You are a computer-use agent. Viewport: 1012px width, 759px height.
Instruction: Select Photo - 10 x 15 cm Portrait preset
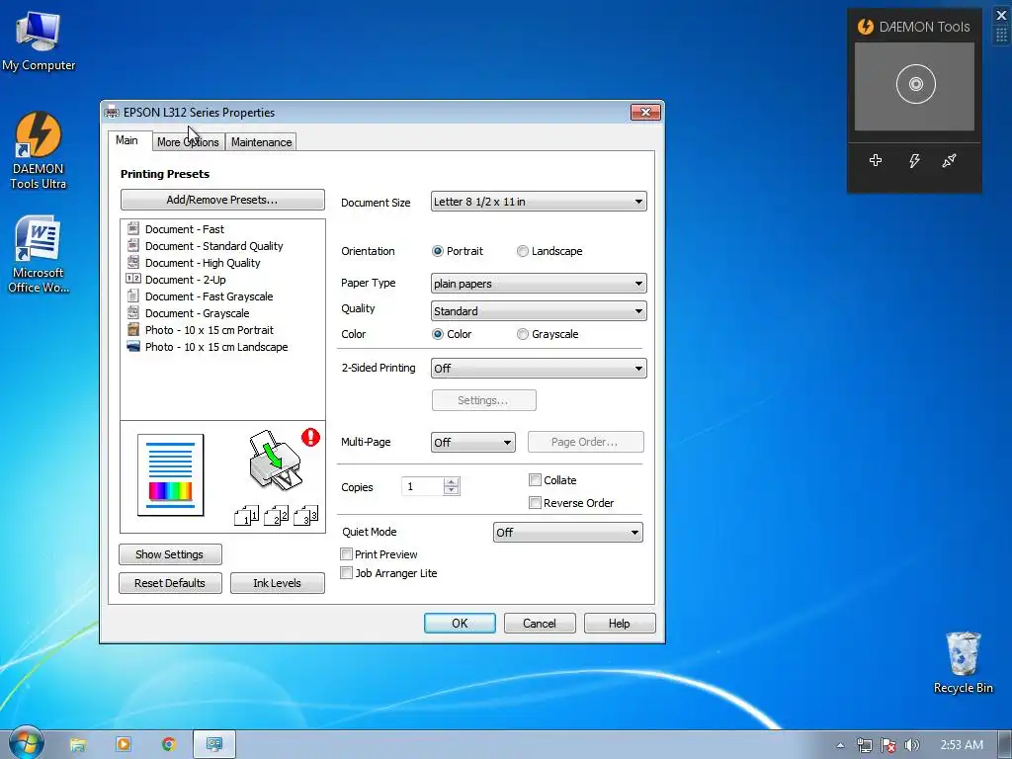pos(210,330)
